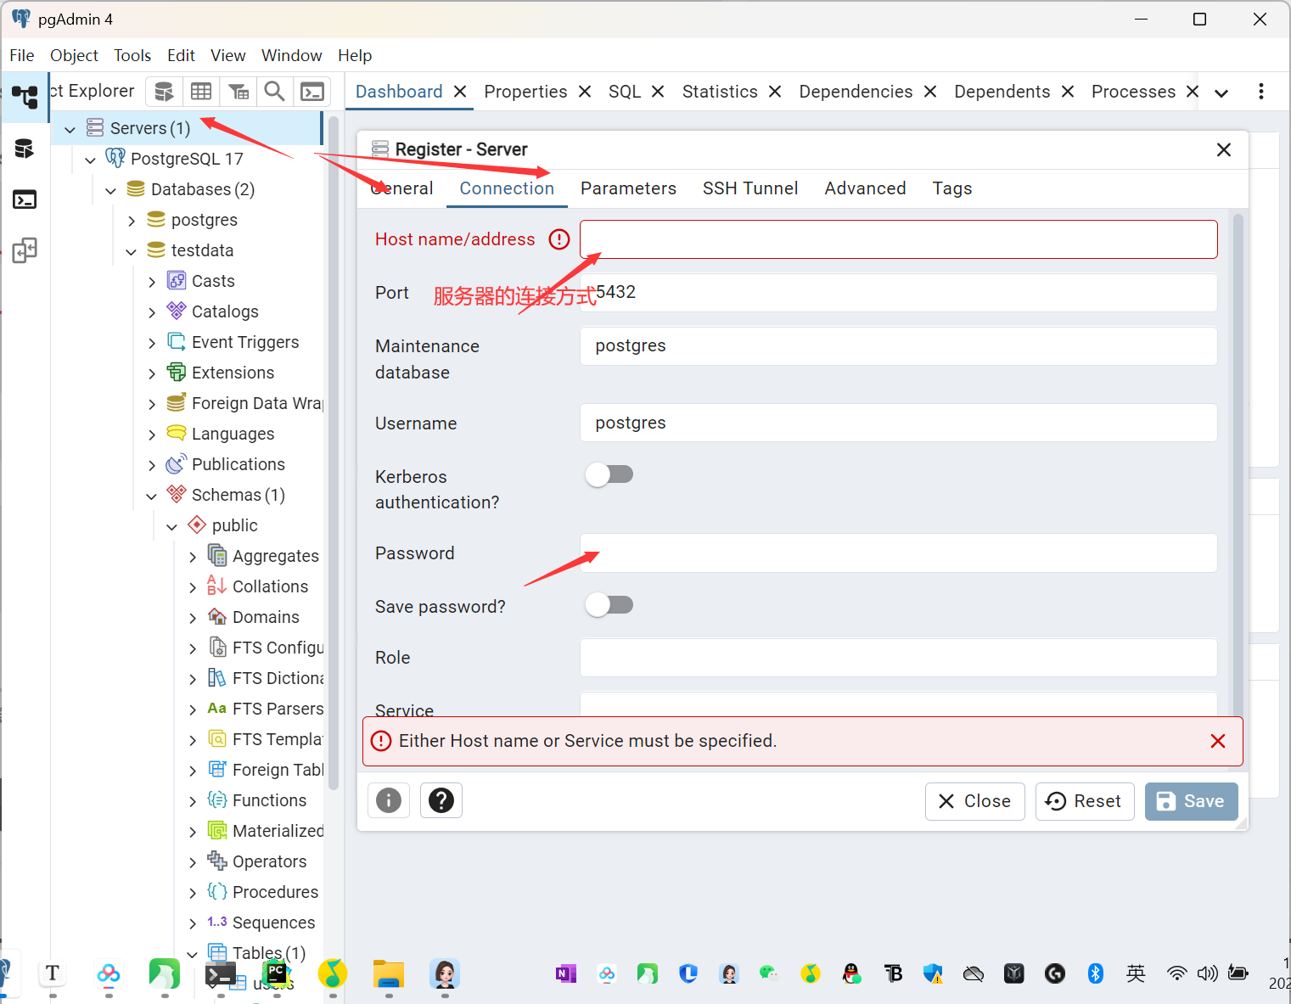Open the Object Explorer sidebar icon
The height and width of the screenshot is (1004, 1291).
pyautogui.click(x=25, y=97)
